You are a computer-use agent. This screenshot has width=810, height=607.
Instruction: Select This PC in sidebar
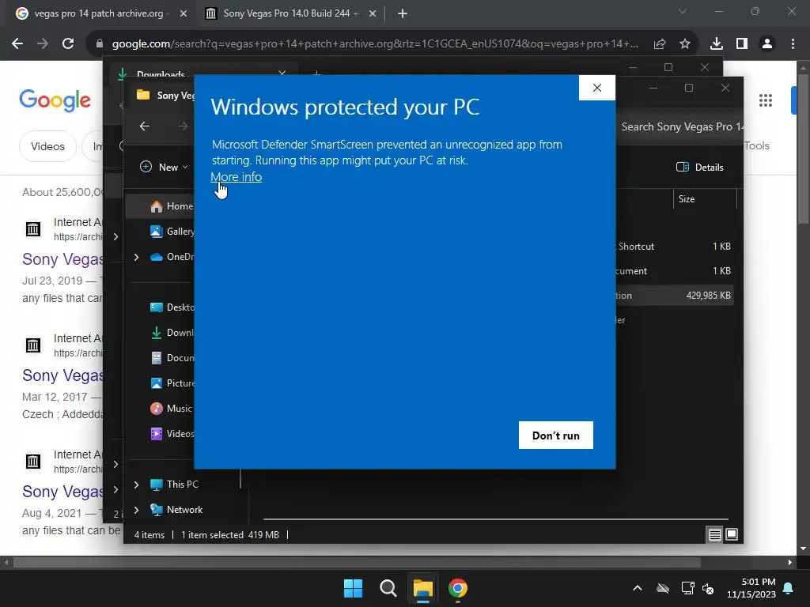tap(174, 484)
